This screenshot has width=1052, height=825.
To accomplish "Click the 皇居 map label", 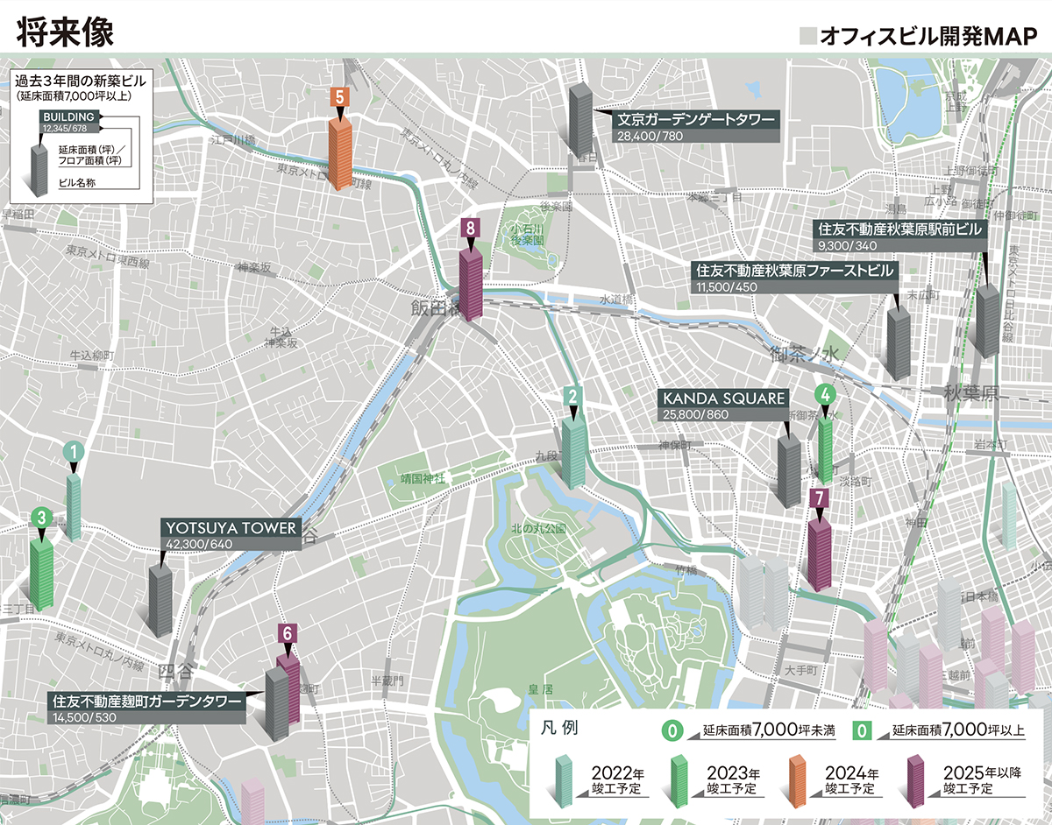I will click(540, 689).
